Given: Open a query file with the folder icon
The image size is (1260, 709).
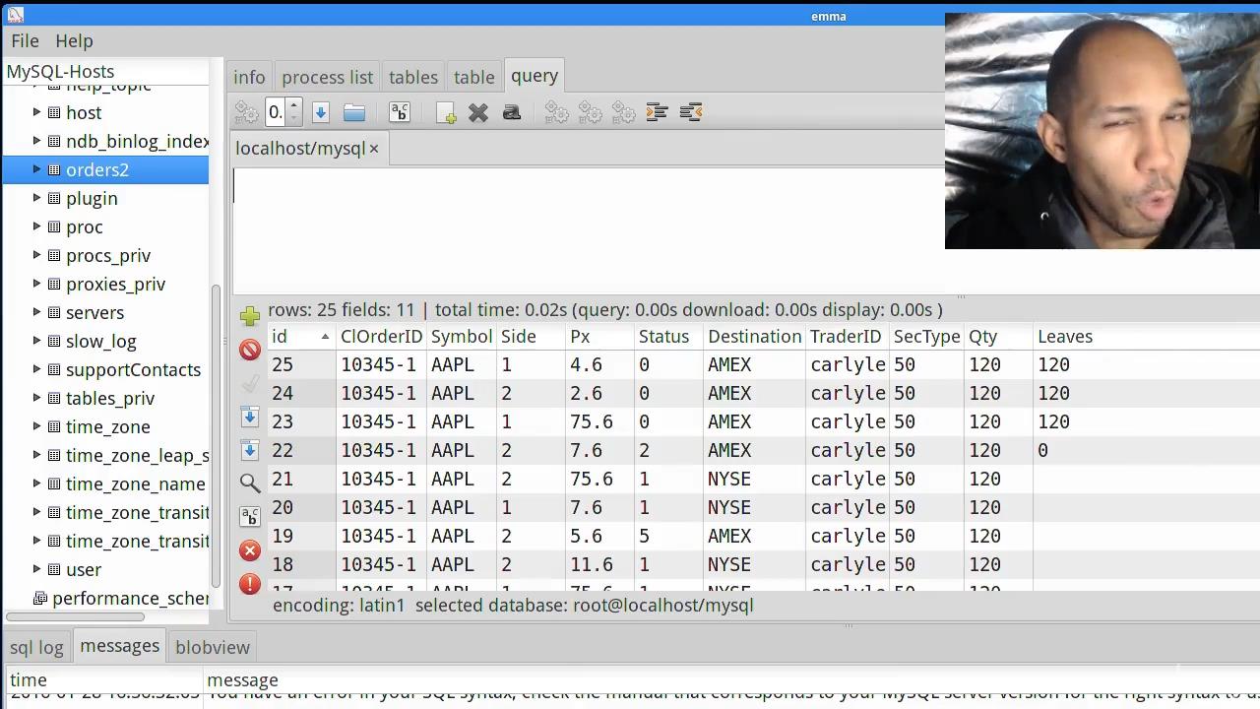Looking at the screenshot, I should 354,113.
